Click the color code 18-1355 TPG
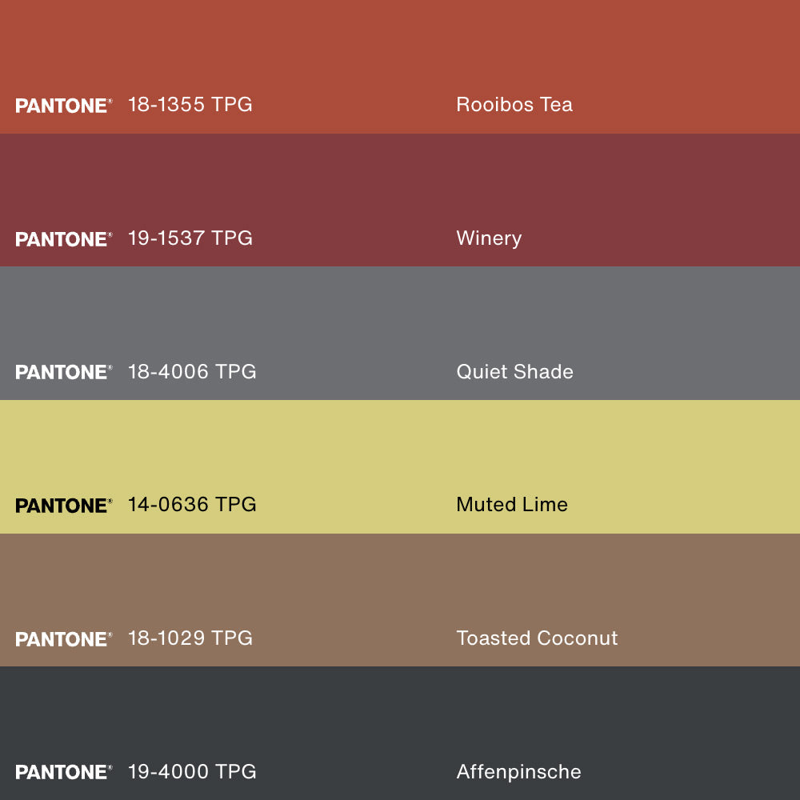Screen dimensions: 800x800 190,105
